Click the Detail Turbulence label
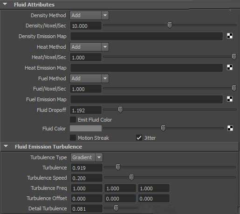The width and height of the screenshot is (240, 214). (x=48, y=208)
